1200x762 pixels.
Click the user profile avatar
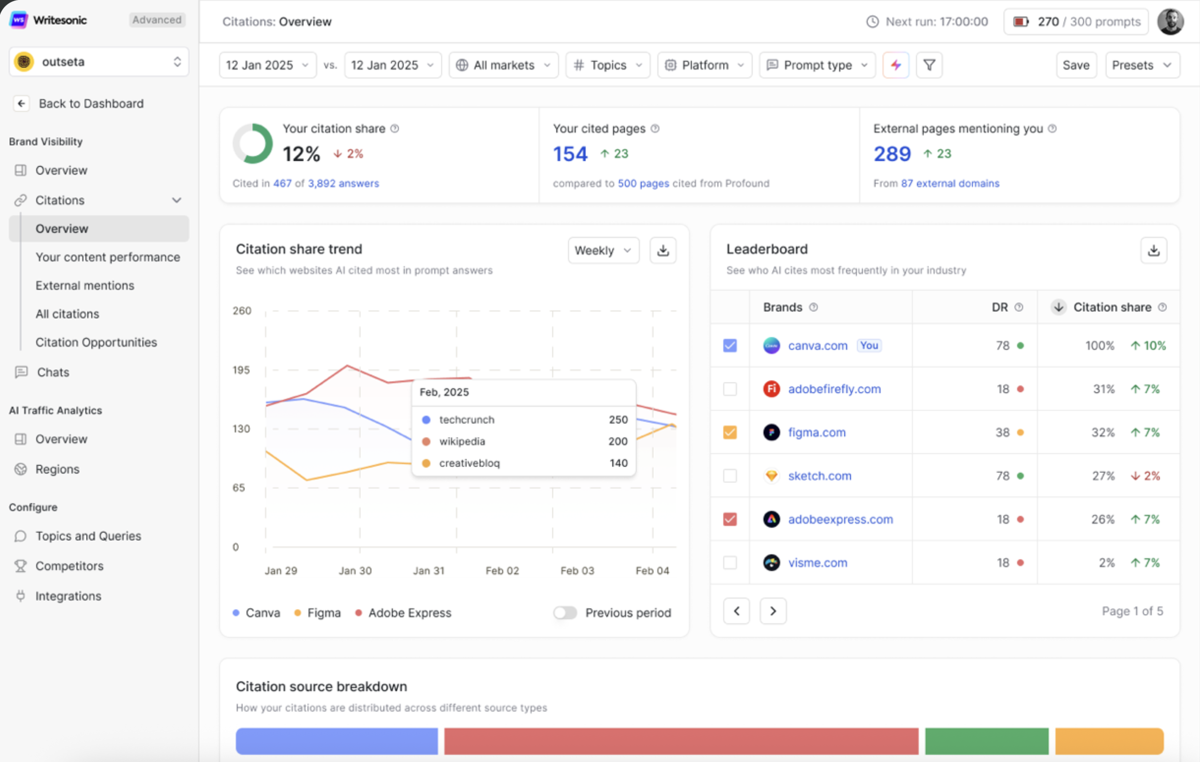(1170, 21)
